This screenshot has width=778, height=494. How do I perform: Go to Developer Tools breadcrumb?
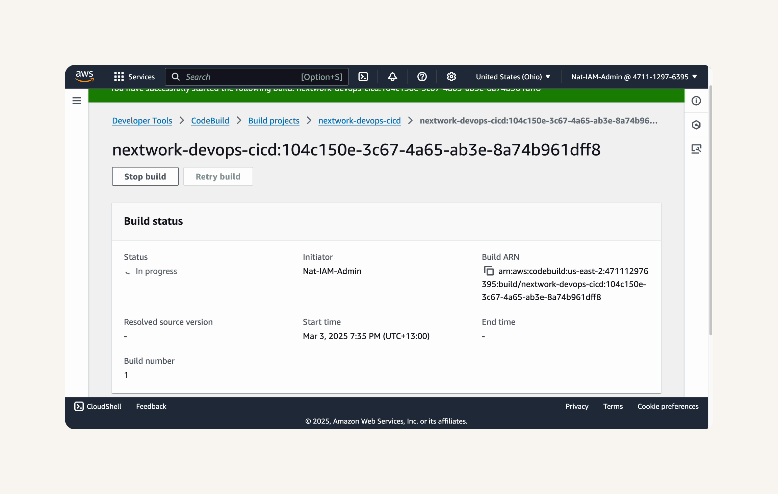click(x=142, y=120)
